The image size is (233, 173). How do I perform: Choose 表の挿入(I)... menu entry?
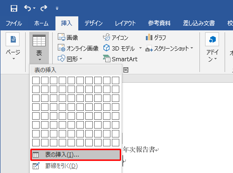[x=75, y=155]
